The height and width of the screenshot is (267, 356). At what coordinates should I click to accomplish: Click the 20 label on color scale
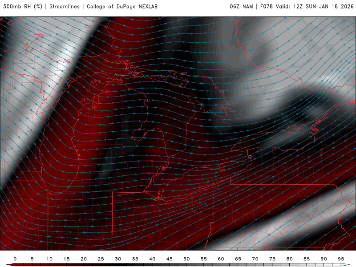click(84, 259)
